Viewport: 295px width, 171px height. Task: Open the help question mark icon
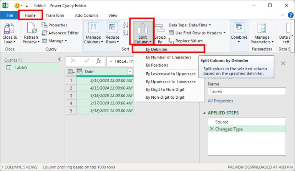point(291,15)
